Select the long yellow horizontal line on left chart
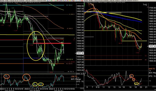The image size is (156, 91). click(x=37, y=35)
